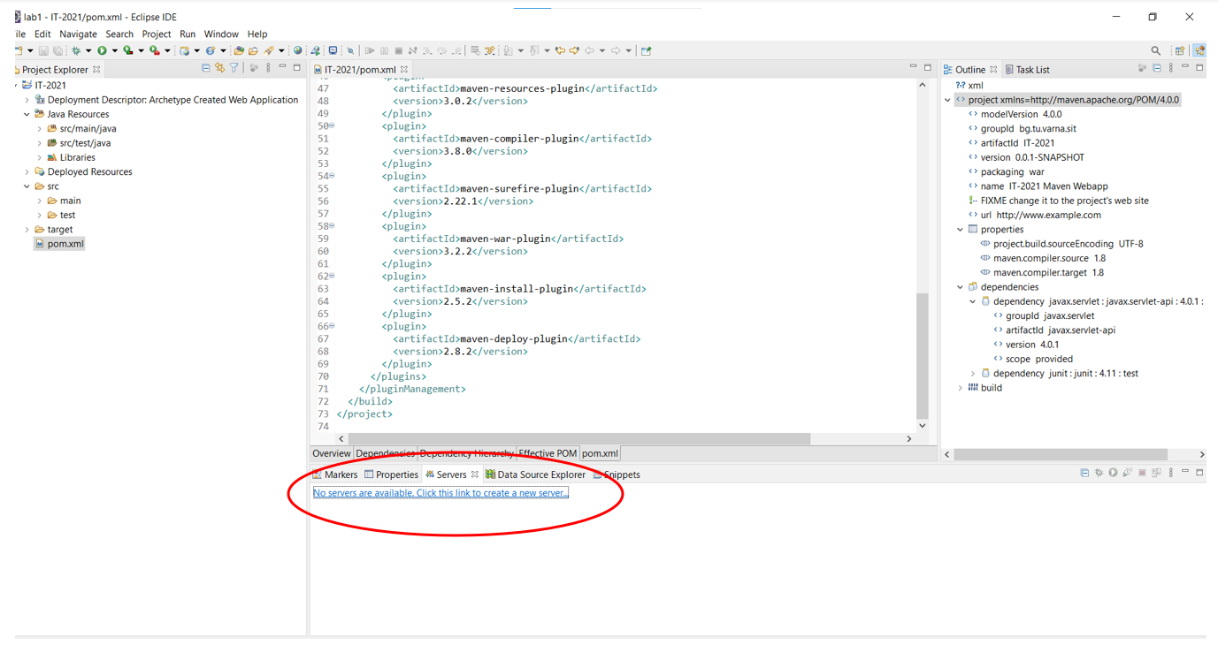Click the Save floppy disk icon
Screen dimensions: 1218x645
[43, 50]
